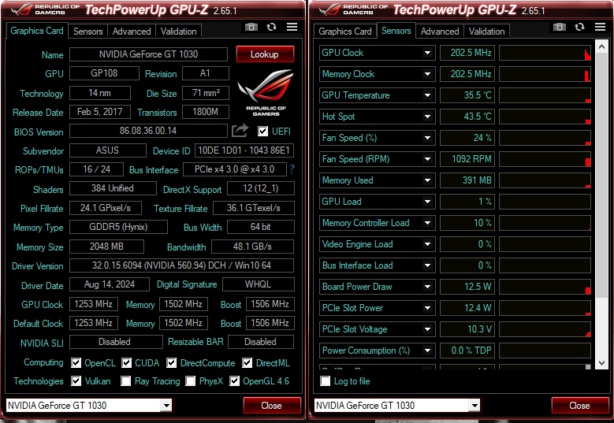This screenshot has width=614, height=423.
Task: Click the refresh icon in left window
Action: point(271,27)
